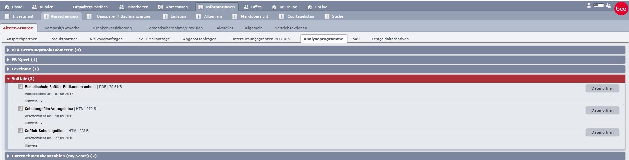
Task: Click the Investment info icon
Action: (7, 16)
